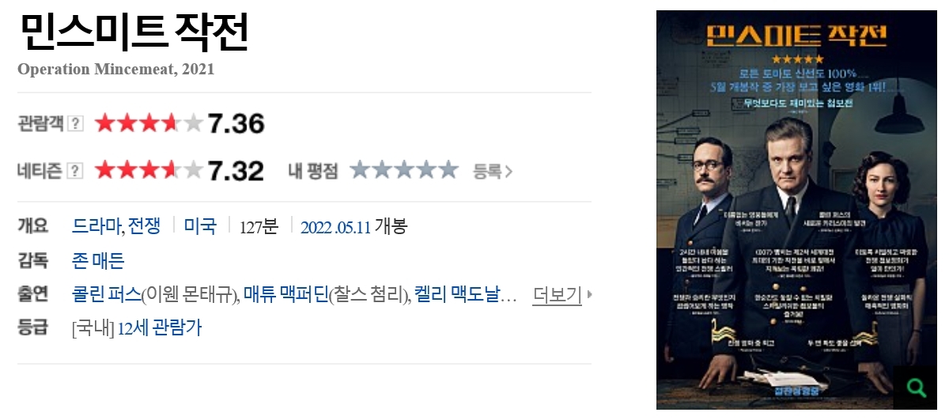Open actor 콜린 퍼스's profile
Viewport: 949px width, 420px height.
click(x=107, y=295)
